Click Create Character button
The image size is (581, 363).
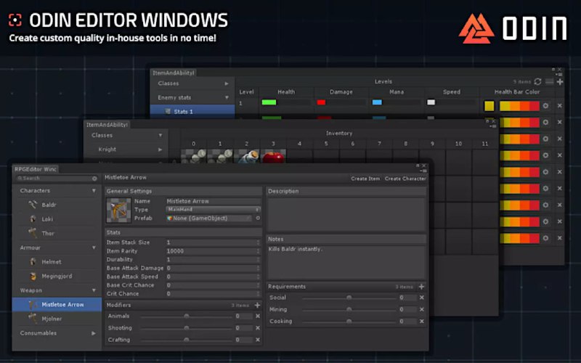(405, 179)
